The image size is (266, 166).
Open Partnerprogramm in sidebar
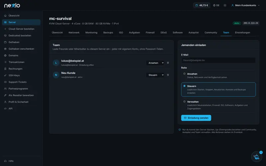[x=21, y=89]
